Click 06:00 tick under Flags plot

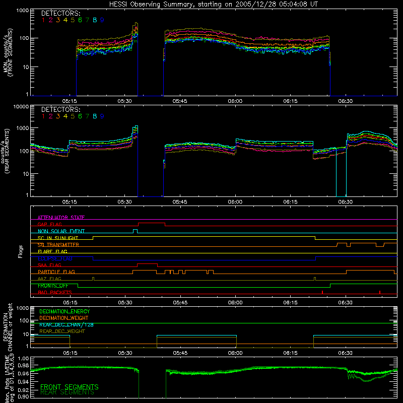235,303
